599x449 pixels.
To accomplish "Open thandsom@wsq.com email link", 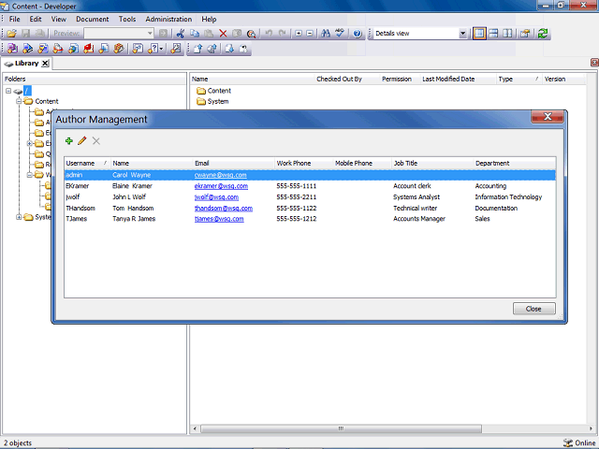I will tap(223, 208).
